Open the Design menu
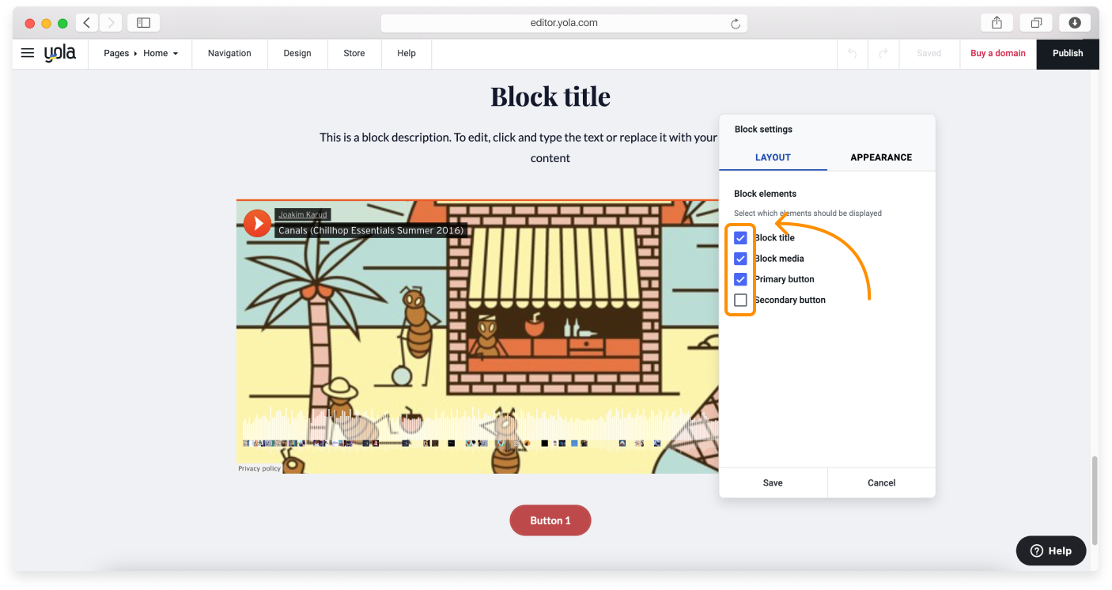This screenshot has height=590, width=1112. 297,53
